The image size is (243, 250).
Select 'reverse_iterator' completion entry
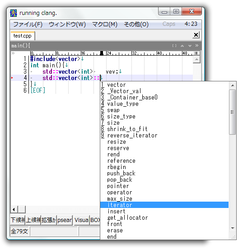tap(164, 135)
